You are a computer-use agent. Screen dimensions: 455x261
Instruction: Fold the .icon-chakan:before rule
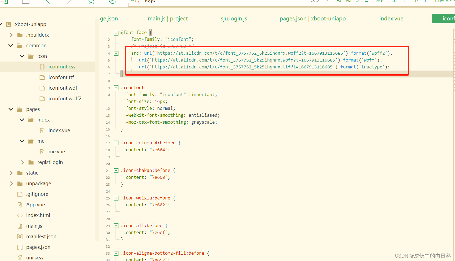point(116,171)
